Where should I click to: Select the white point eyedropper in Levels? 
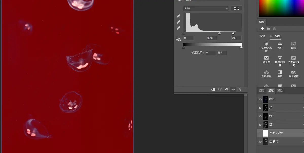tap(178, 28)
